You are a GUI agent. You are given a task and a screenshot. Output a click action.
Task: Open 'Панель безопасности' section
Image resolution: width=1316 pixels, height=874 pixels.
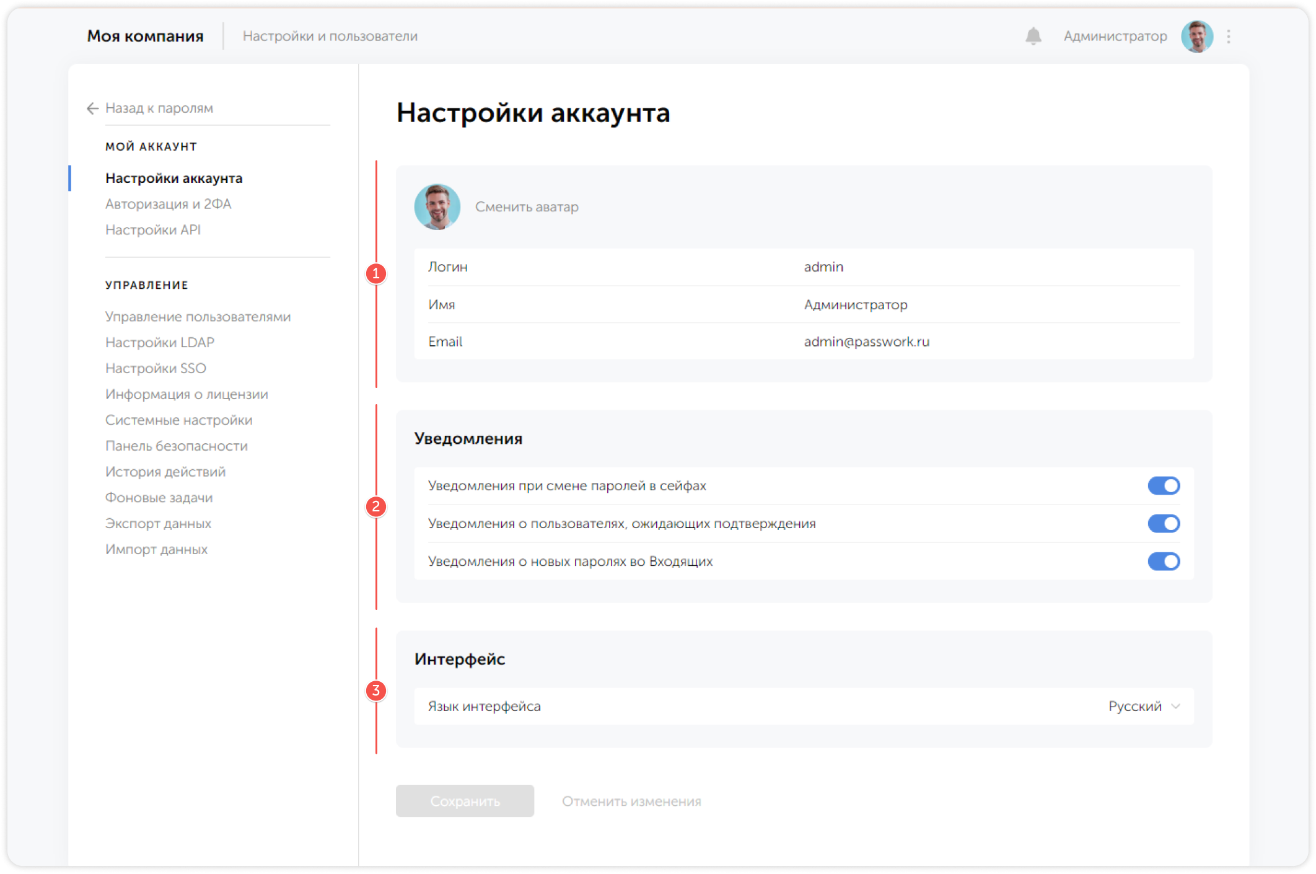[x=177, y=446]
